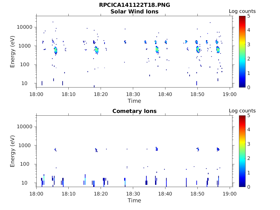
Task: Click the cometary ion cluster near 18:37
Action: [x=157, y=149]
